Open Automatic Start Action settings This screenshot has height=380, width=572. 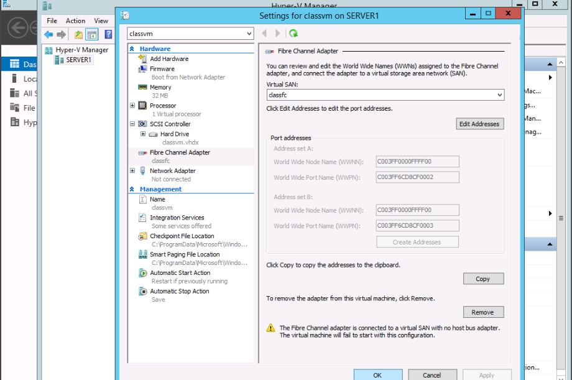pyautogui.click(x=180, y=273)
